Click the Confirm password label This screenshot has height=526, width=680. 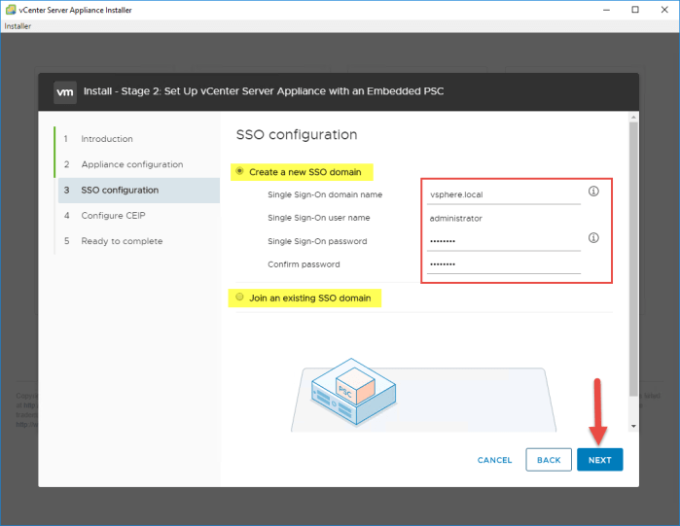pos(304,264)
